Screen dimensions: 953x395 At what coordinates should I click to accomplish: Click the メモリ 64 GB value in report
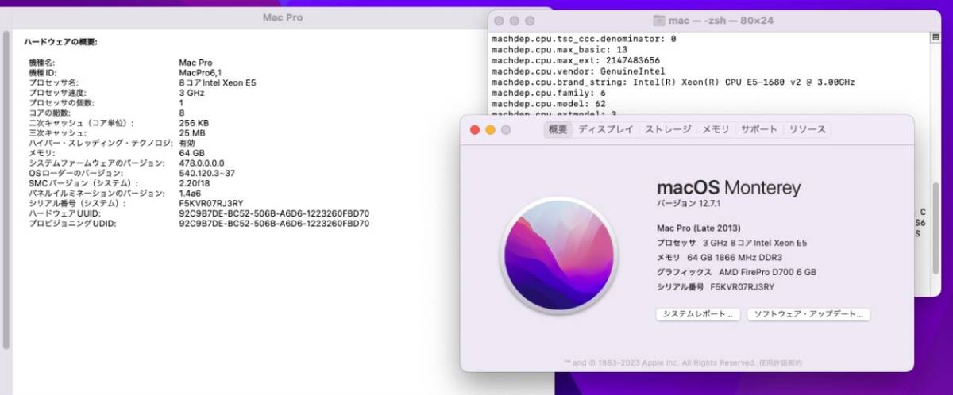click(191, 153)
